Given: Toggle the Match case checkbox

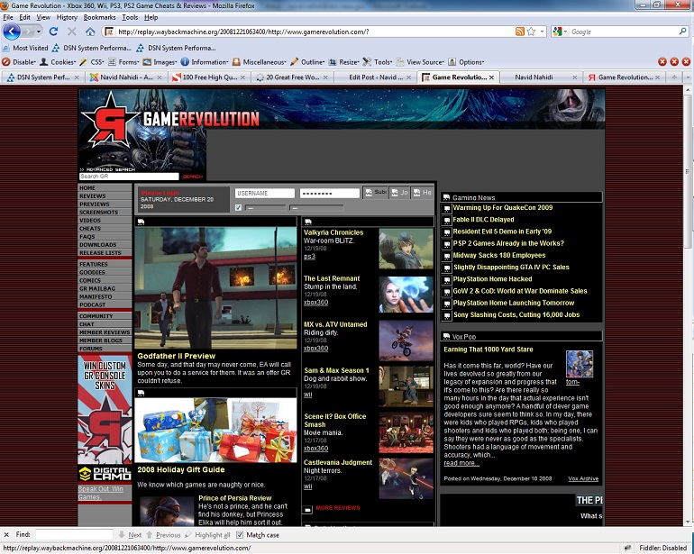Looking at the screenshot, I should pyautogui.click(x=240, y=535).
